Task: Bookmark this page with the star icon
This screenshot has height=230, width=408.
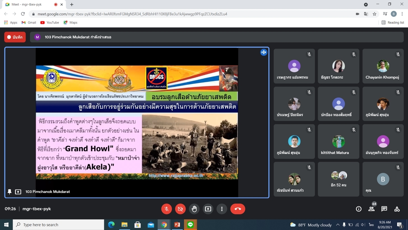Action: point(375,14)
